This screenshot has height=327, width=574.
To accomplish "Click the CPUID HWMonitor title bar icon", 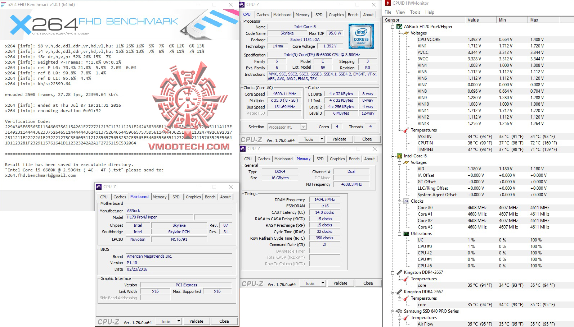I will (x=388, y=3).
